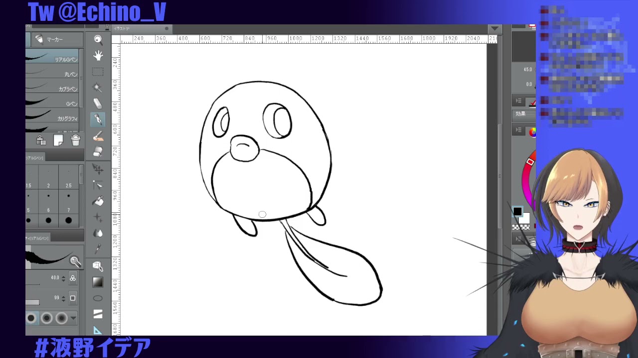Open sub tool import settings icon

point(41,140)
